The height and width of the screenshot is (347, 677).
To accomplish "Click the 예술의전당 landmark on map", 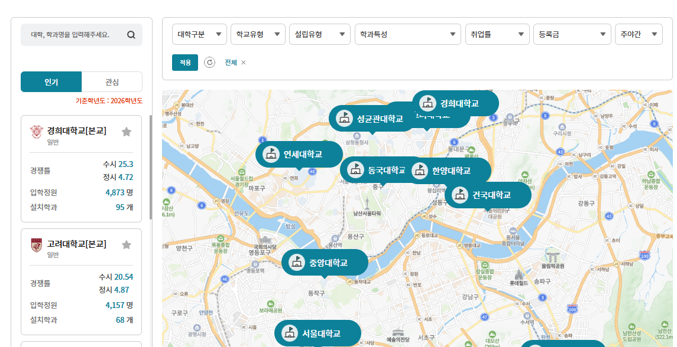I will (x=398, y=336).
